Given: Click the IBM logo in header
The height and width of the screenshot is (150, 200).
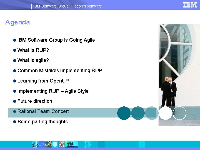Looking at the screenshot, I should point(190,5).
